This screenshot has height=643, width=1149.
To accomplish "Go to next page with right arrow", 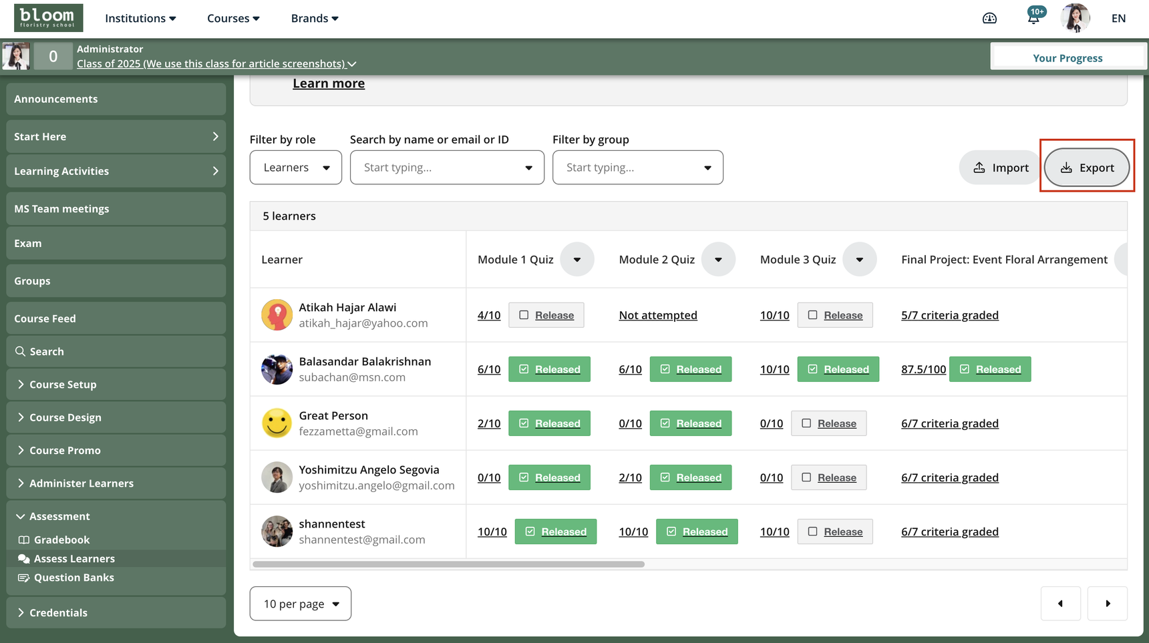I will (1108, 604).
